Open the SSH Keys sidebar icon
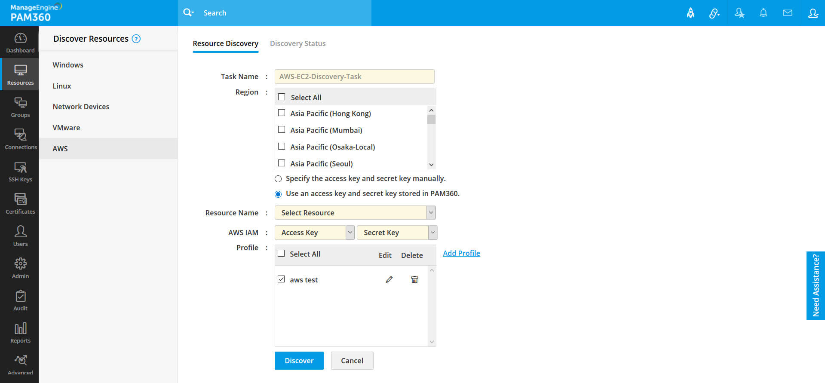 click(20, 167)
